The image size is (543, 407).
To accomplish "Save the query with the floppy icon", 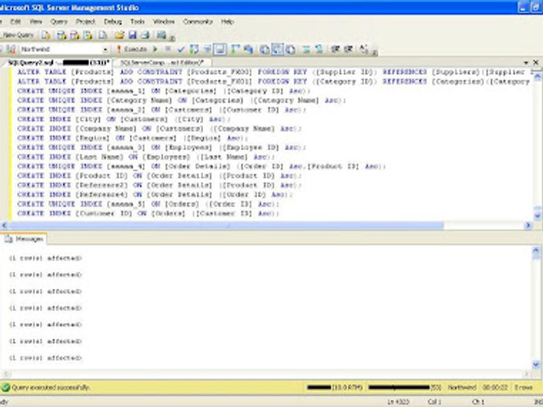I will click(x=132, y=35).
